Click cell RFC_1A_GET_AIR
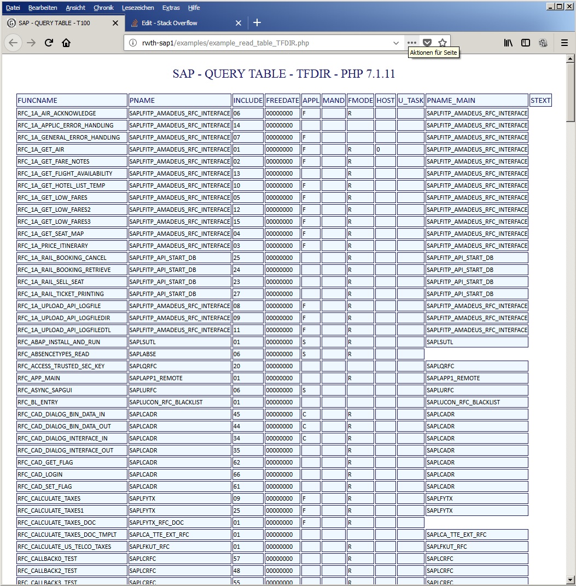Image resolution: width=576 pixels, height=586 pixels. point(72,149)
